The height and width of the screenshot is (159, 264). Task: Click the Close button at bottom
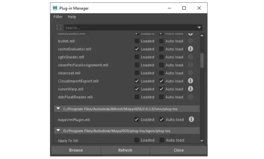tap(178, 150)
